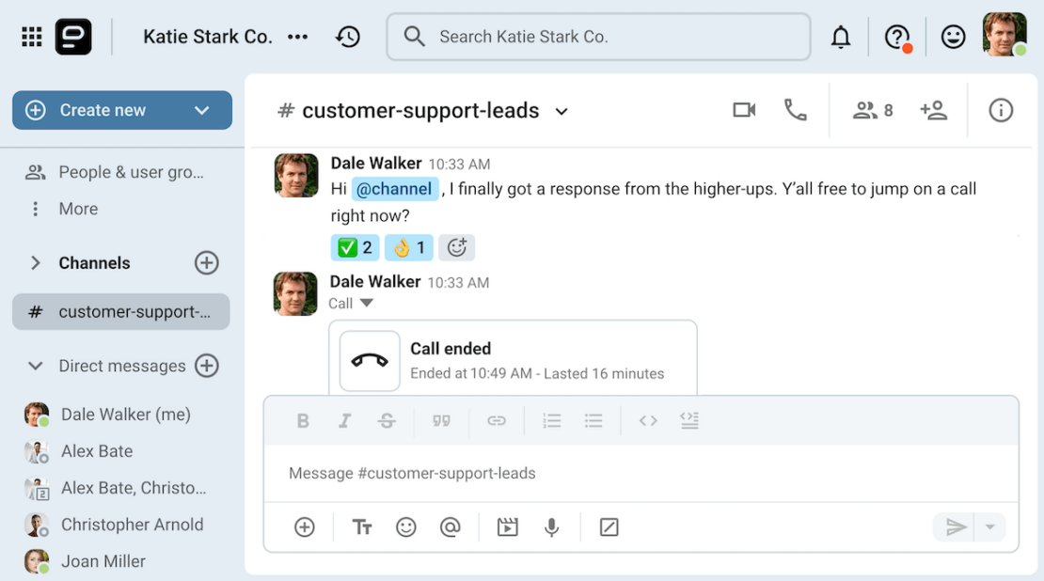Toggle bold formatting in the composer

pos(303,421)
